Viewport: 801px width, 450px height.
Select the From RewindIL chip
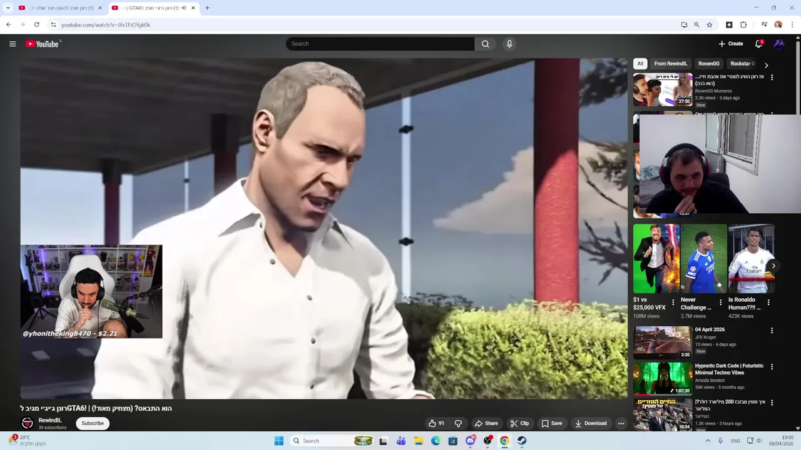pyautogui.click(x=670, y=64)
